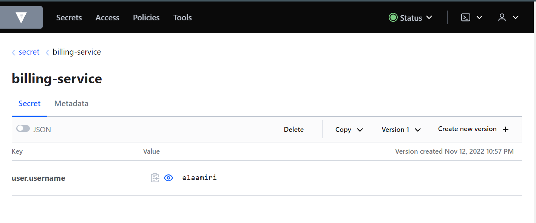Open the Secrets navigation menu

point(69,18)
